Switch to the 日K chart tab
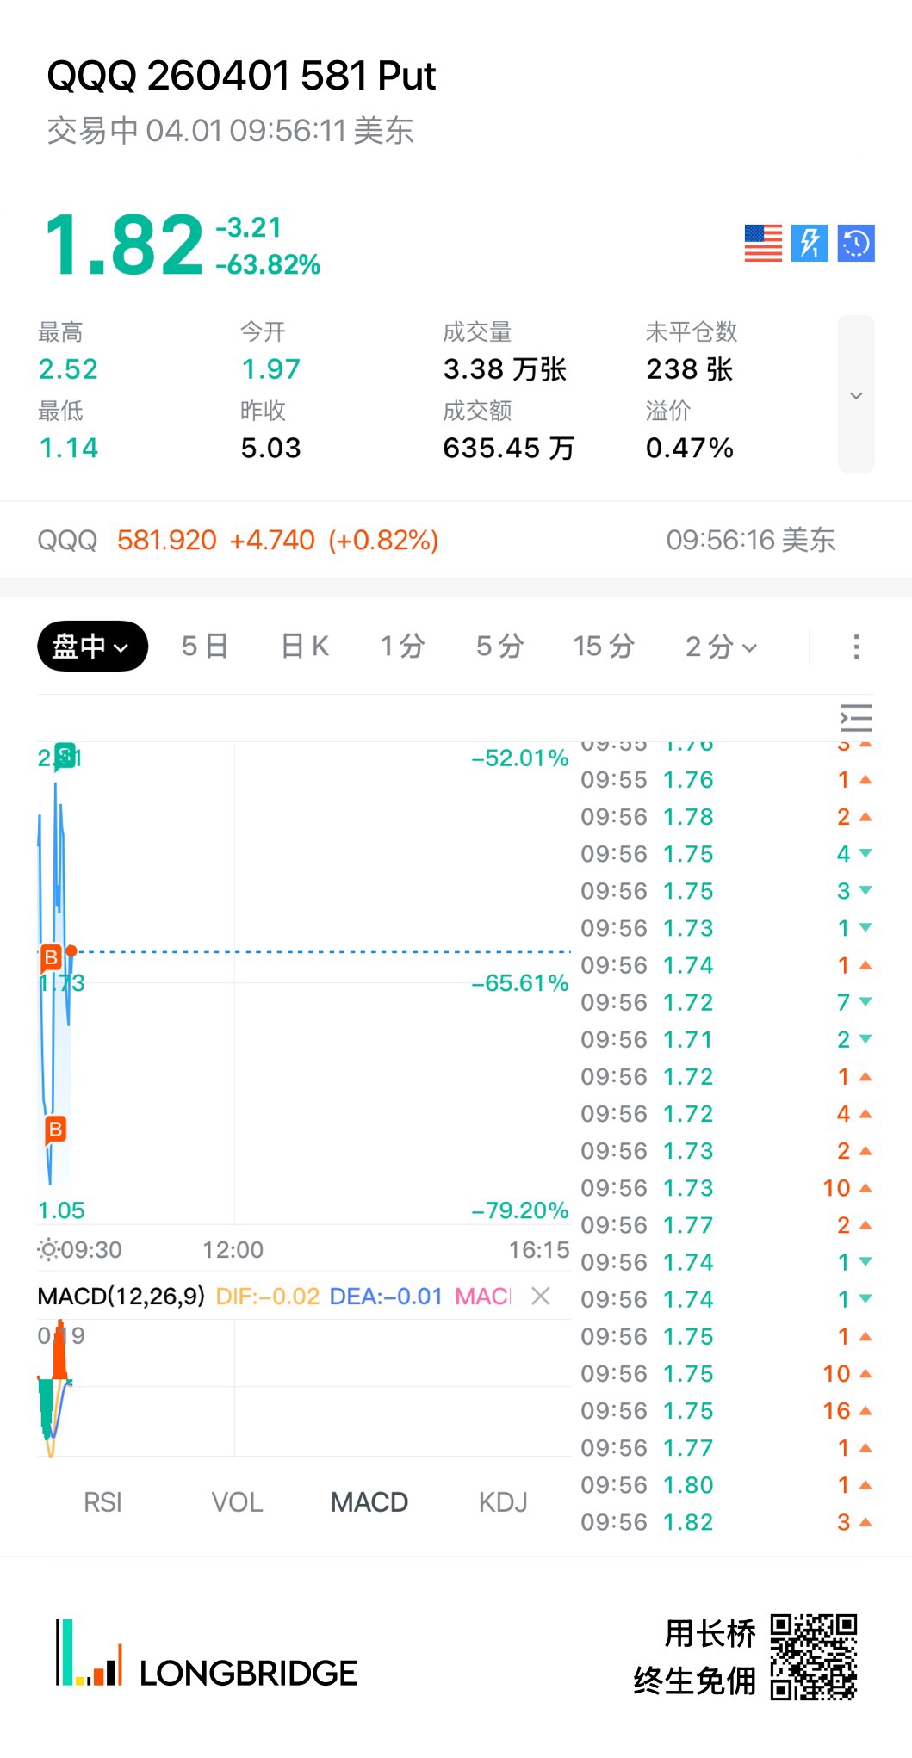912x1758 pixels. [305, 647]
